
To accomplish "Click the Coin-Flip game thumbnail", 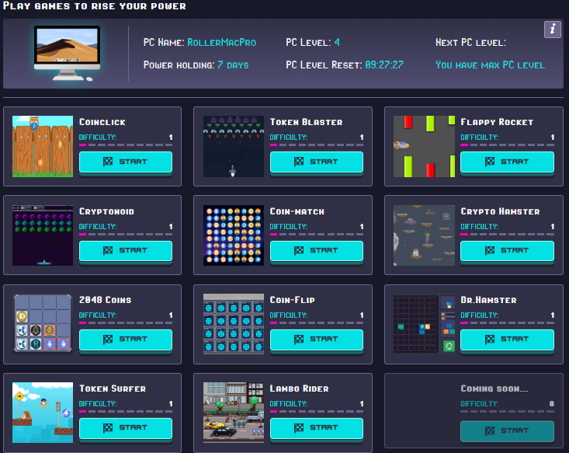I will coord(233,324).
